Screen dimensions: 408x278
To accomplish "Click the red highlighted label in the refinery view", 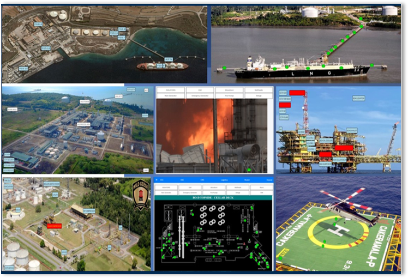I will click(x=55, y=226).
